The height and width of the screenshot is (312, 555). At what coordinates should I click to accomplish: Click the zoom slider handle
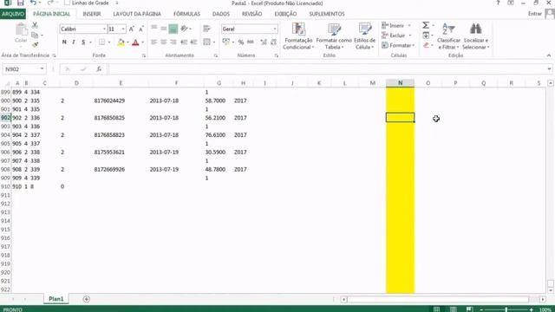(x=506, y=309)
